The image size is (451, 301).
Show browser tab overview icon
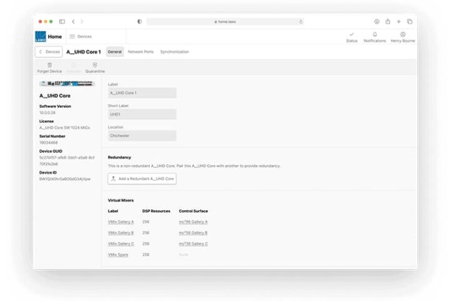coord(410,21)
